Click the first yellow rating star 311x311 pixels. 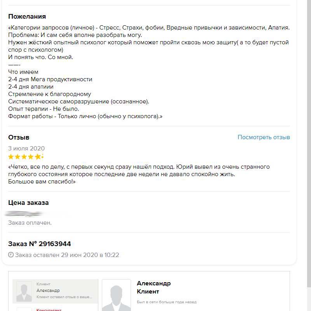pos(11,157)
